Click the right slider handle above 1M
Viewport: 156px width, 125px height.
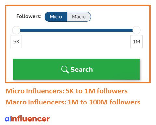(136, 30)
